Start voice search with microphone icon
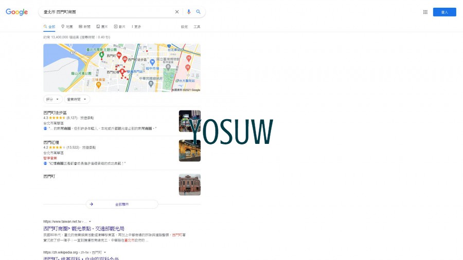 point(189,12)
